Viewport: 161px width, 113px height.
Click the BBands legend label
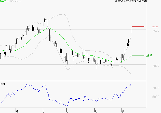point(14,1)
